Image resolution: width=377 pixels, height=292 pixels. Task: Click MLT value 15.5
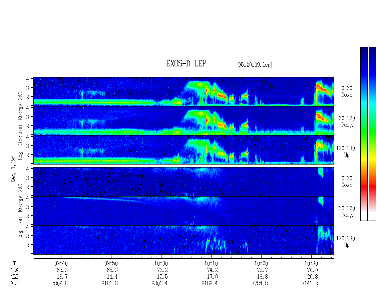point(162,277)
